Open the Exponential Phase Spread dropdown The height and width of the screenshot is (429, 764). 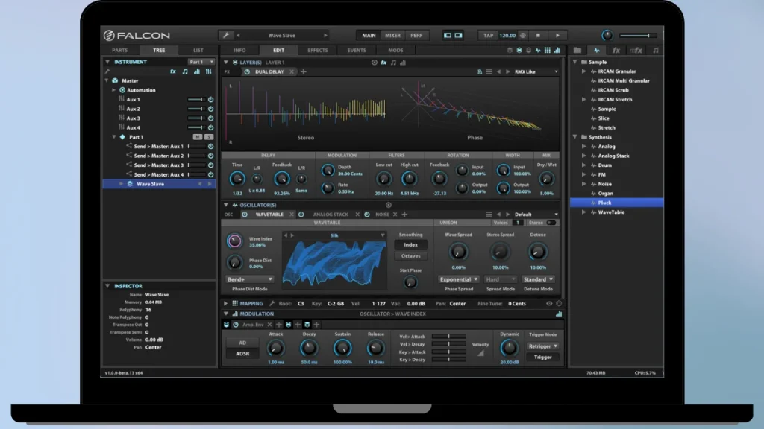click(x=459, y=279)
